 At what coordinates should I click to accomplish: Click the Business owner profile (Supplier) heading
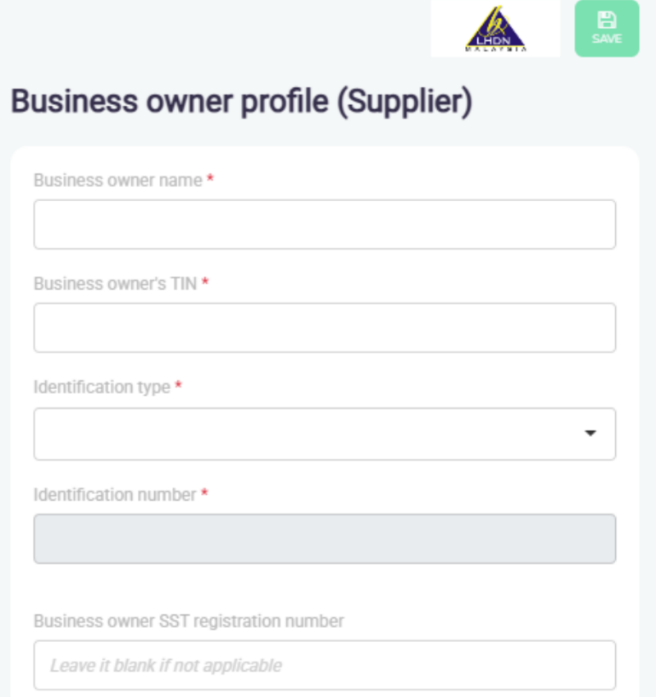241,103
